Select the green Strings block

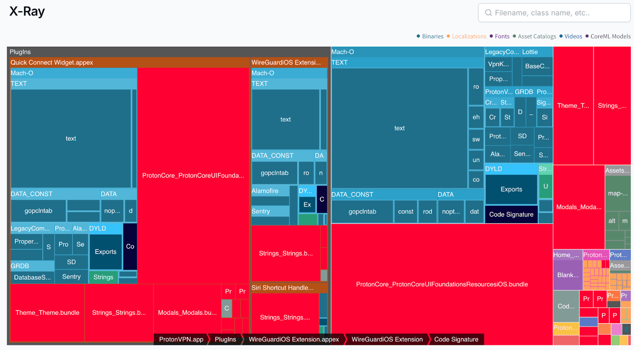click(x=103, y=277)
